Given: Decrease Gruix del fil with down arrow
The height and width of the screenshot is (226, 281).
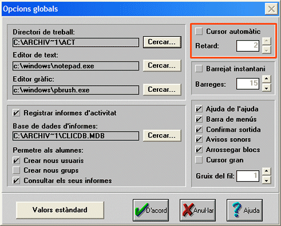Looking at the screenshot, I should coord(266,180).
